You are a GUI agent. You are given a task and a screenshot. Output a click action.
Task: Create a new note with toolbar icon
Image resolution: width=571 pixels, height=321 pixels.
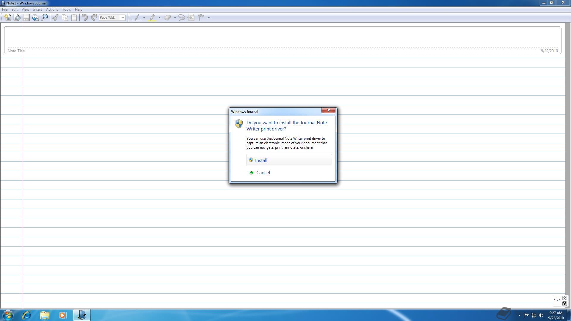[x=7, y=18]
